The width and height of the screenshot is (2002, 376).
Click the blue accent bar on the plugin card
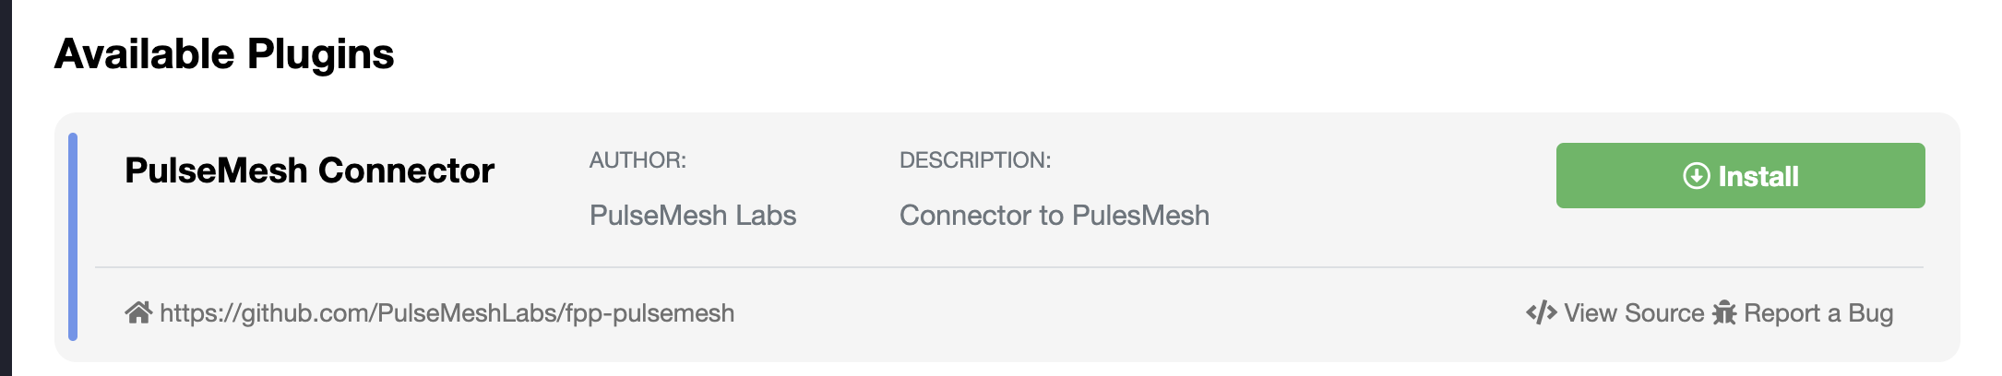[73, 236]
